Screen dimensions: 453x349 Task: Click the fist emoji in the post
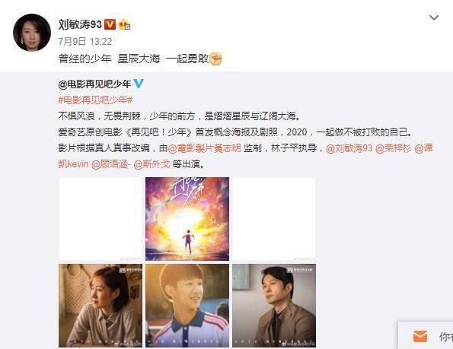pos(215,59)
